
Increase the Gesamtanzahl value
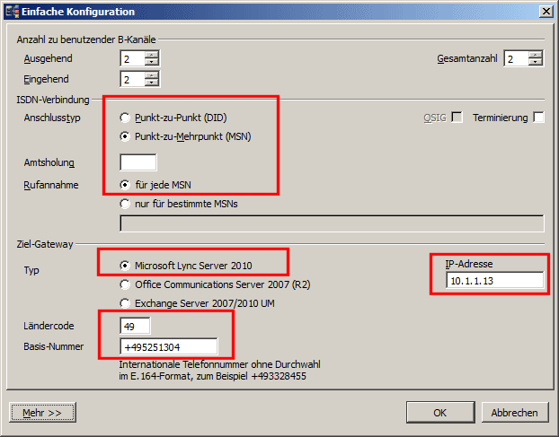click(535, 55)
